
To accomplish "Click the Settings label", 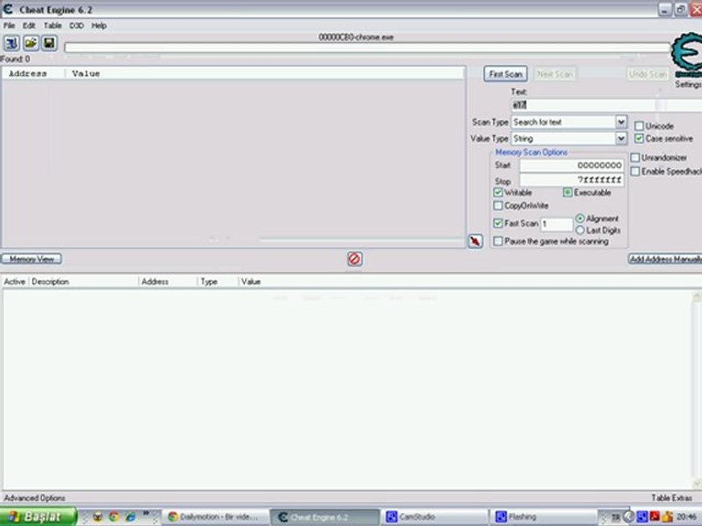I will (688, 84).
